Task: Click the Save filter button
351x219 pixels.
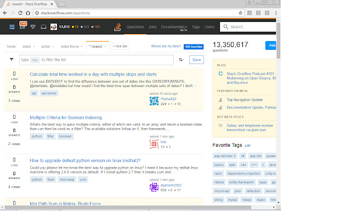Action: click(196, 60)
